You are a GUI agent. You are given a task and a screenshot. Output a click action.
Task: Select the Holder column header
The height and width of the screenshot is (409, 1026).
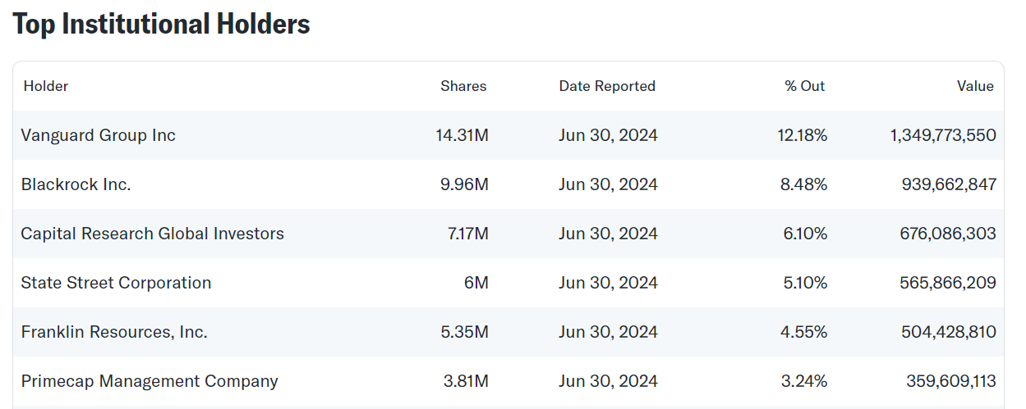point(46,86)
